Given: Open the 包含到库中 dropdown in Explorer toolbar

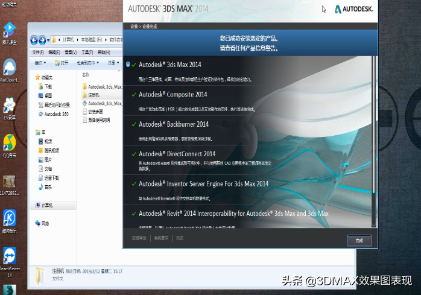Looking at the screenshot, I should click(x=88, y=63).
